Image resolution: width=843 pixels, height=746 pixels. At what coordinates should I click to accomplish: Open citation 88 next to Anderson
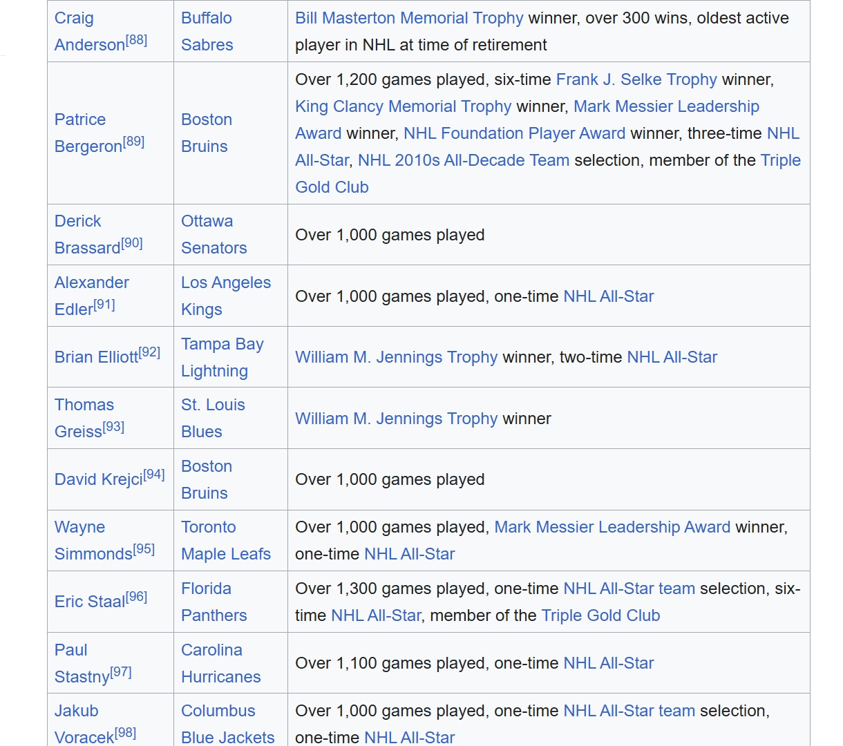click(x=136, y=40)
